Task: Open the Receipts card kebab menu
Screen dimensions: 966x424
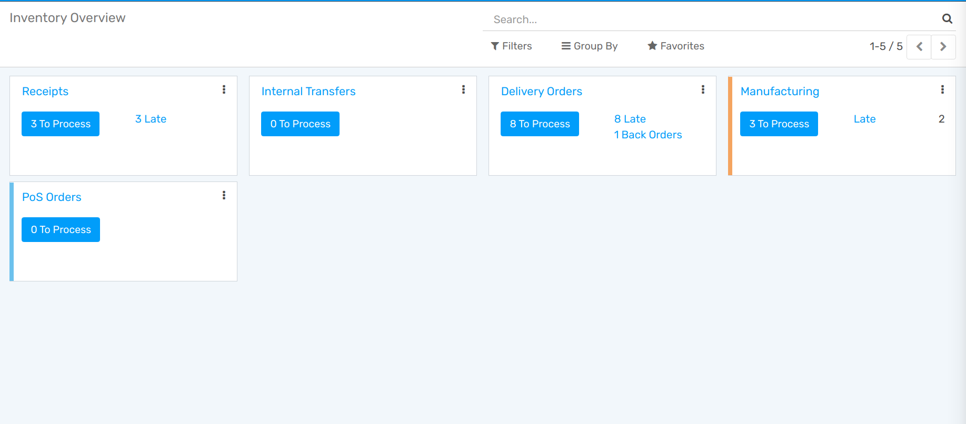Action: [224, 89]
